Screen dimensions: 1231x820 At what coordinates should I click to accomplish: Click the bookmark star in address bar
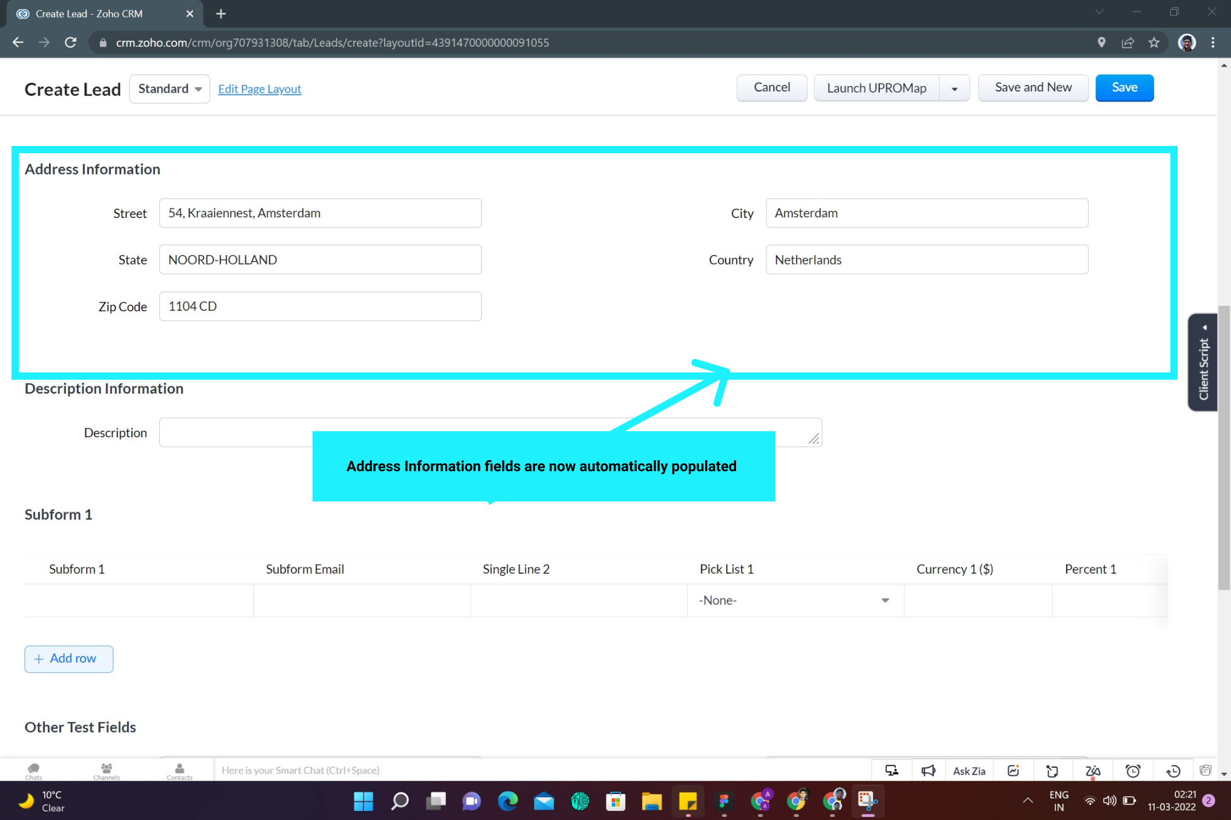1153,42
